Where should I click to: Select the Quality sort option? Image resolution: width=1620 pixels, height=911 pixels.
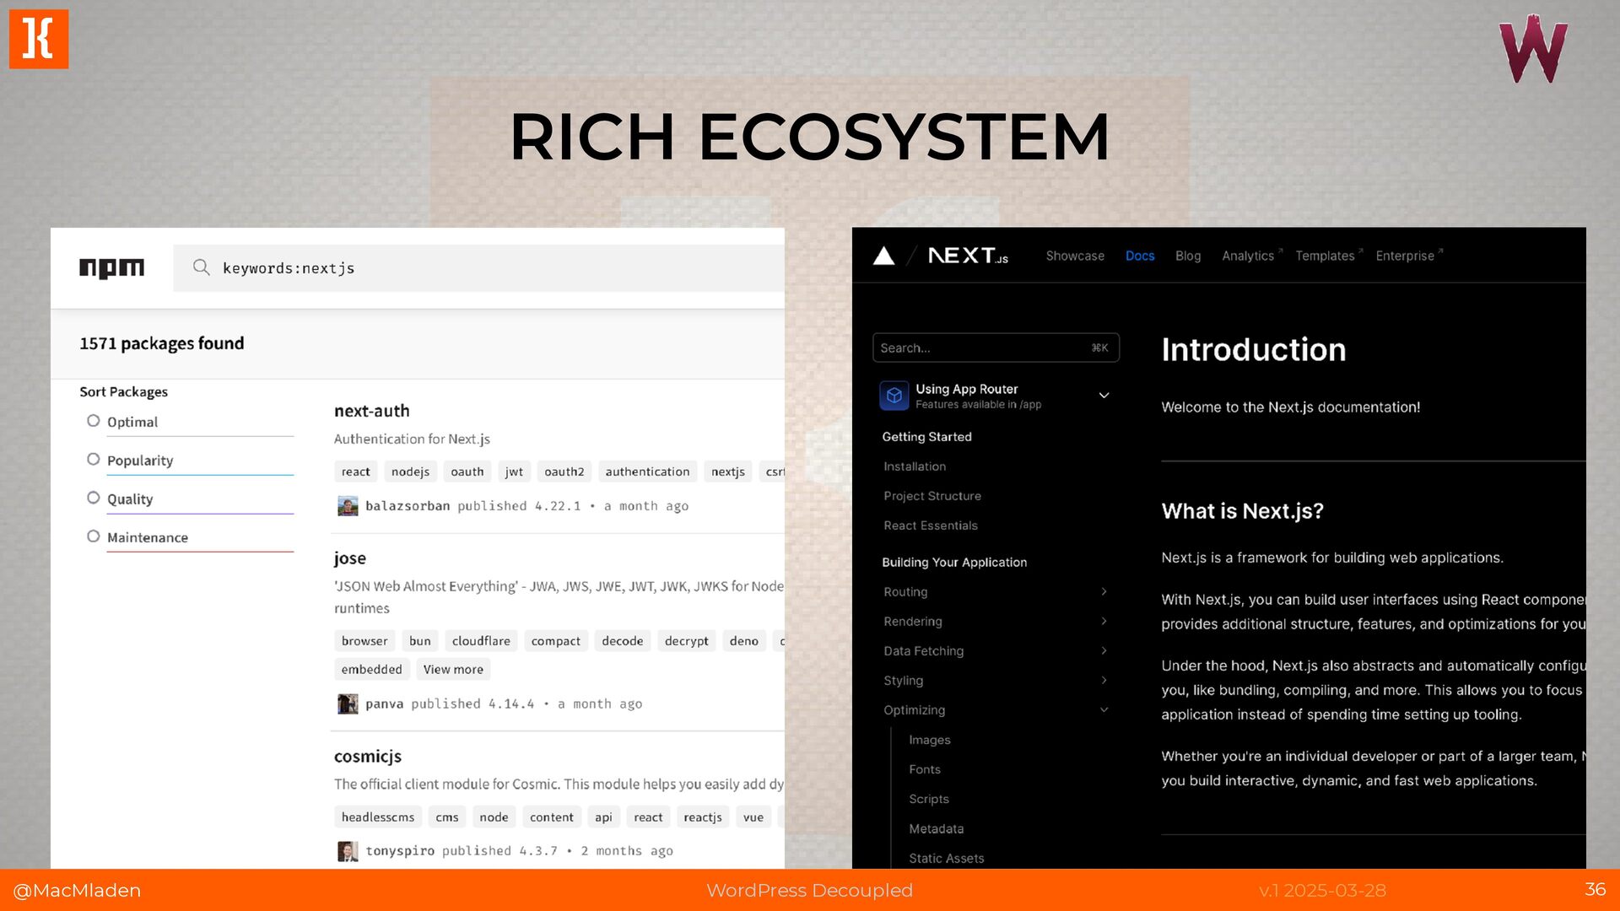coord(94,499)
